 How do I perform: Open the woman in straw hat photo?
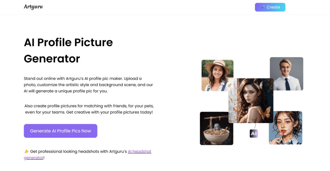[217, 76]
